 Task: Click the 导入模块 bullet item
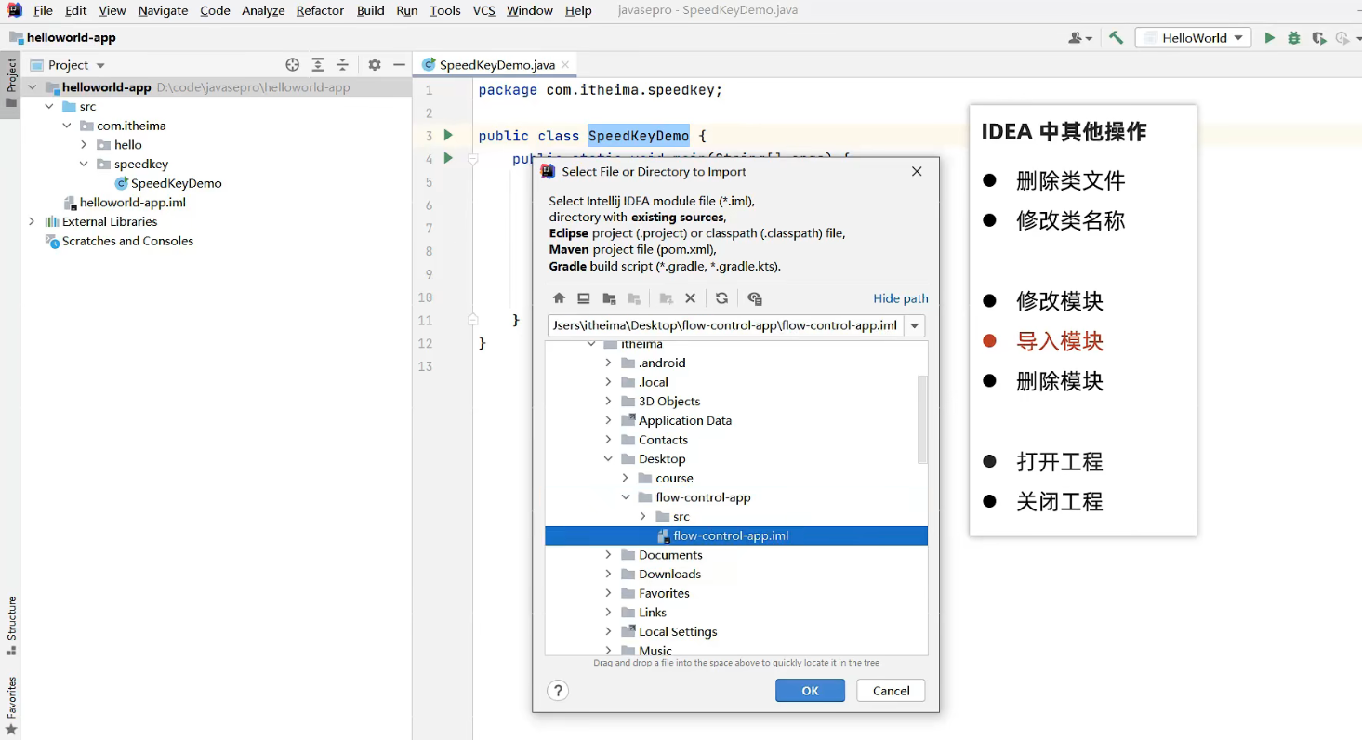tap(1060, 341)
